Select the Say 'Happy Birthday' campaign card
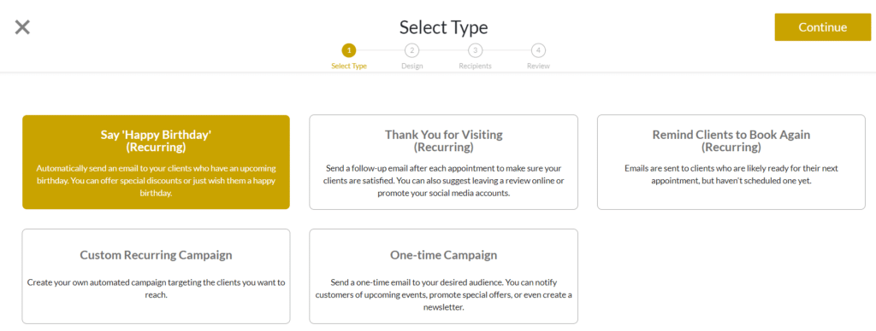This screenshot has width=876, height=331. 156,162
